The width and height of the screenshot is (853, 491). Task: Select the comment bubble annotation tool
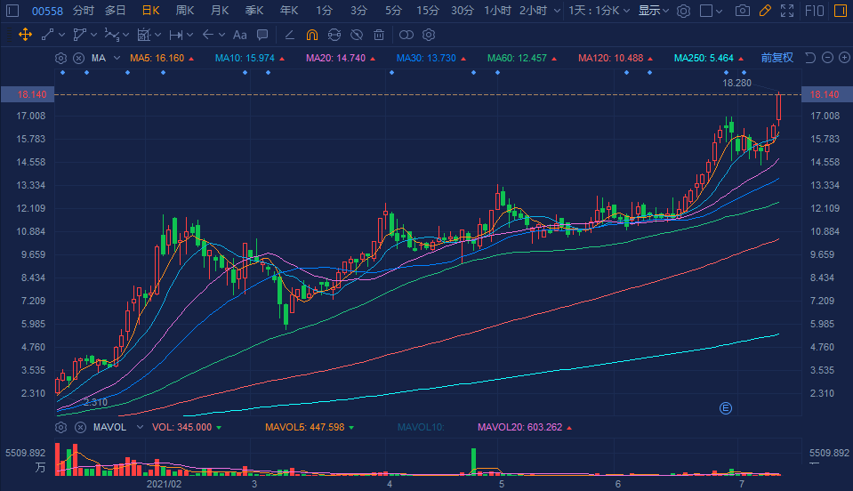tap(262, 35)
